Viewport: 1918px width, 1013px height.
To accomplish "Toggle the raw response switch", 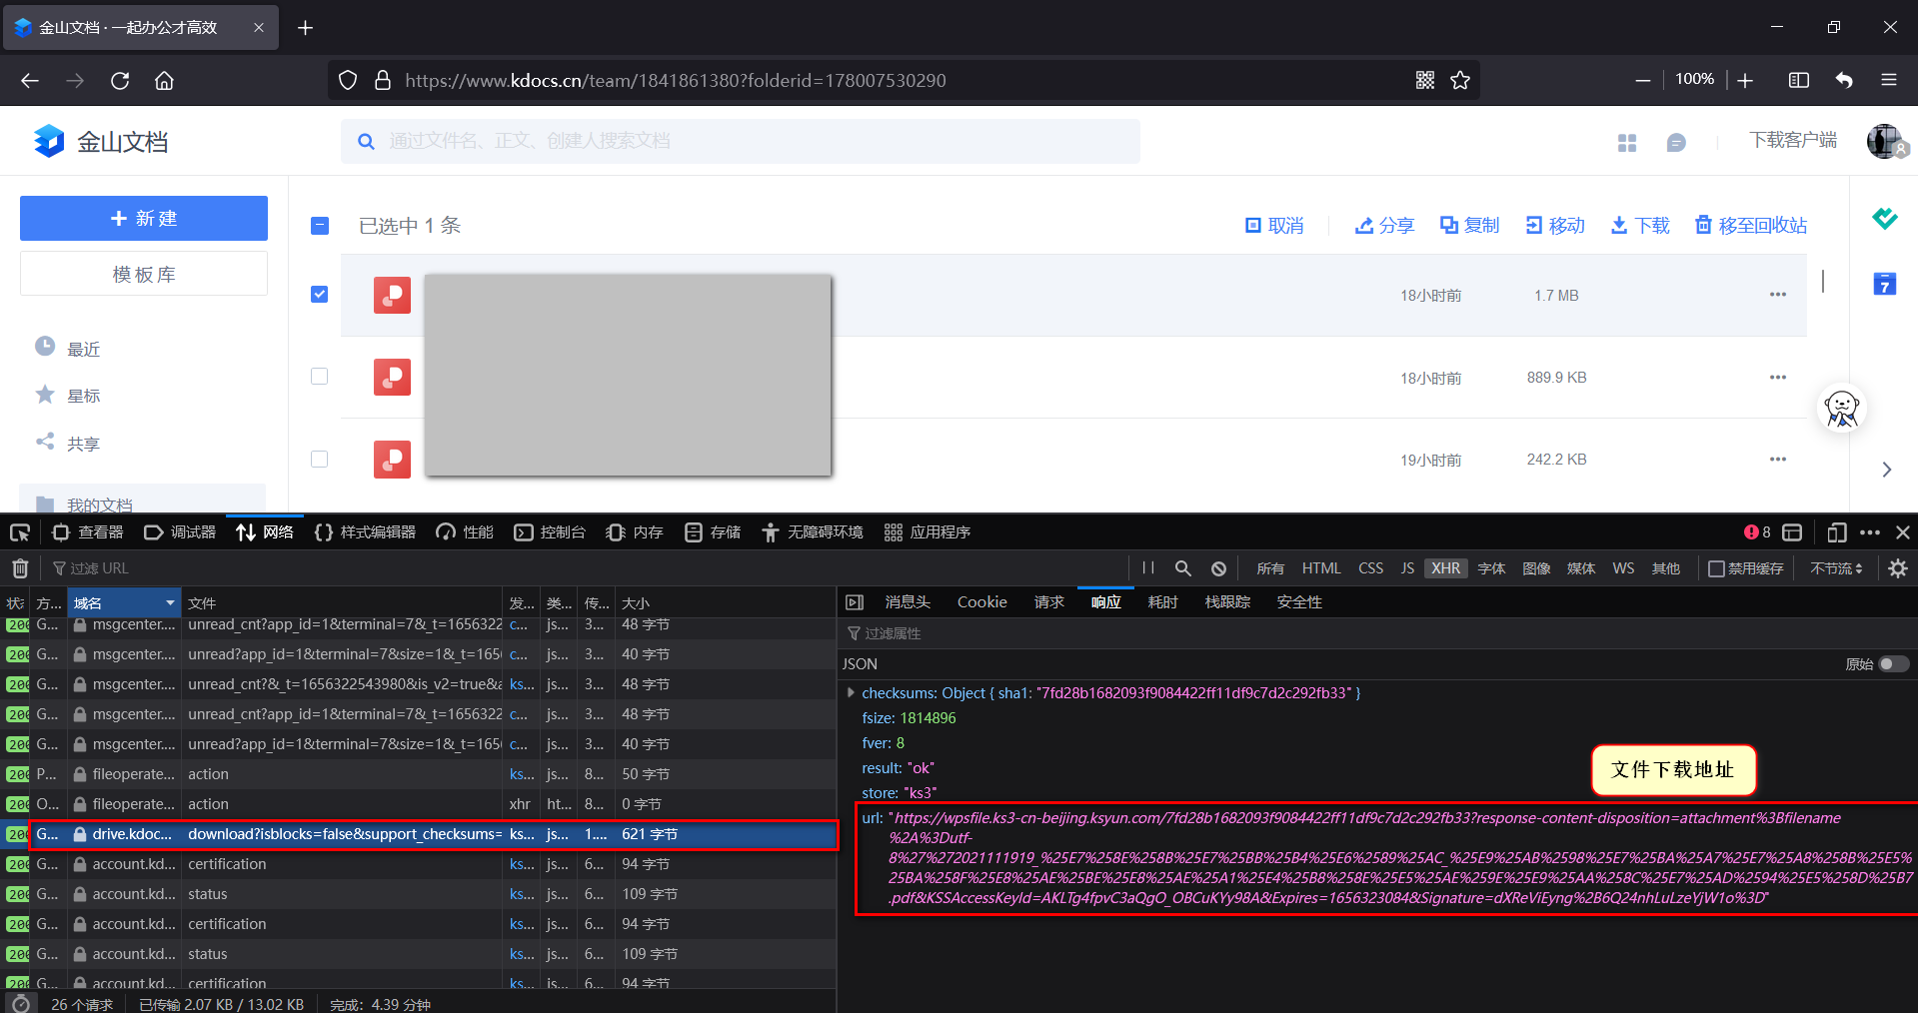I will tap(1893, 664).
